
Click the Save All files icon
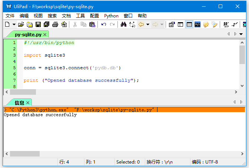tap(46, 24)
